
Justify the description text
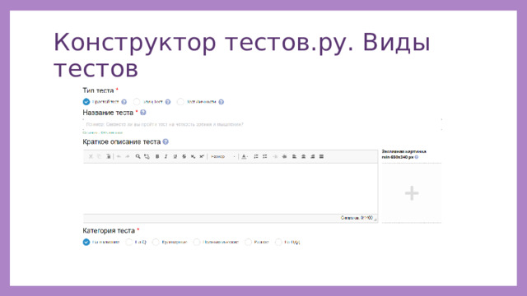click(x=322, y=156)
